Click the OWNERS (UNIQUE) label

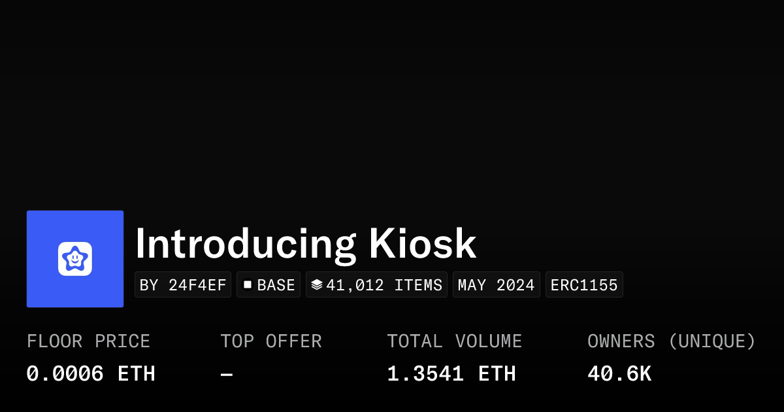point(671,341)
